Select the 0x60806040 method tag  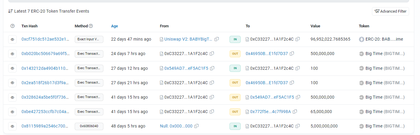tap(89, 126)
